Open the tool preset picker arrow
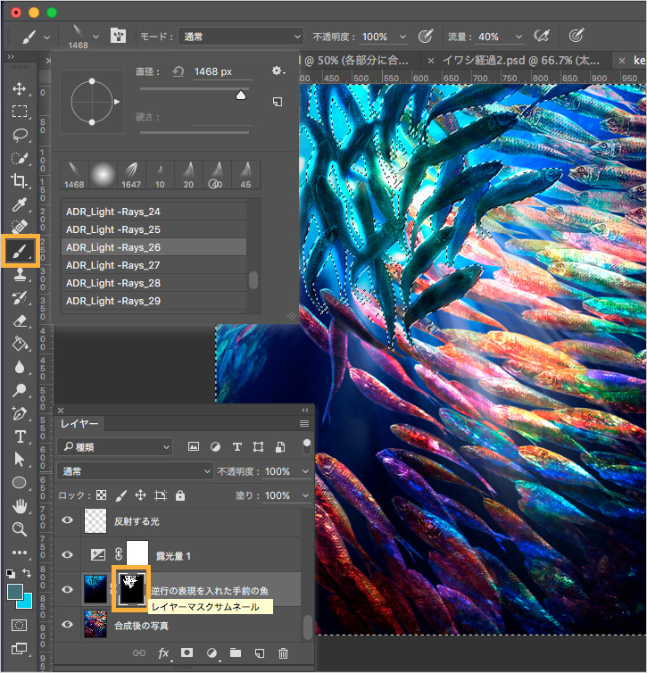 coord(46,37)
